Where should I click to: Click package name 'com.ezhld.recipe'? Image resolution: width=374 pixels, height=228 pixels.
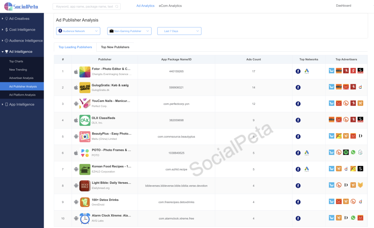pyautogui.click(x=176, y=169)
